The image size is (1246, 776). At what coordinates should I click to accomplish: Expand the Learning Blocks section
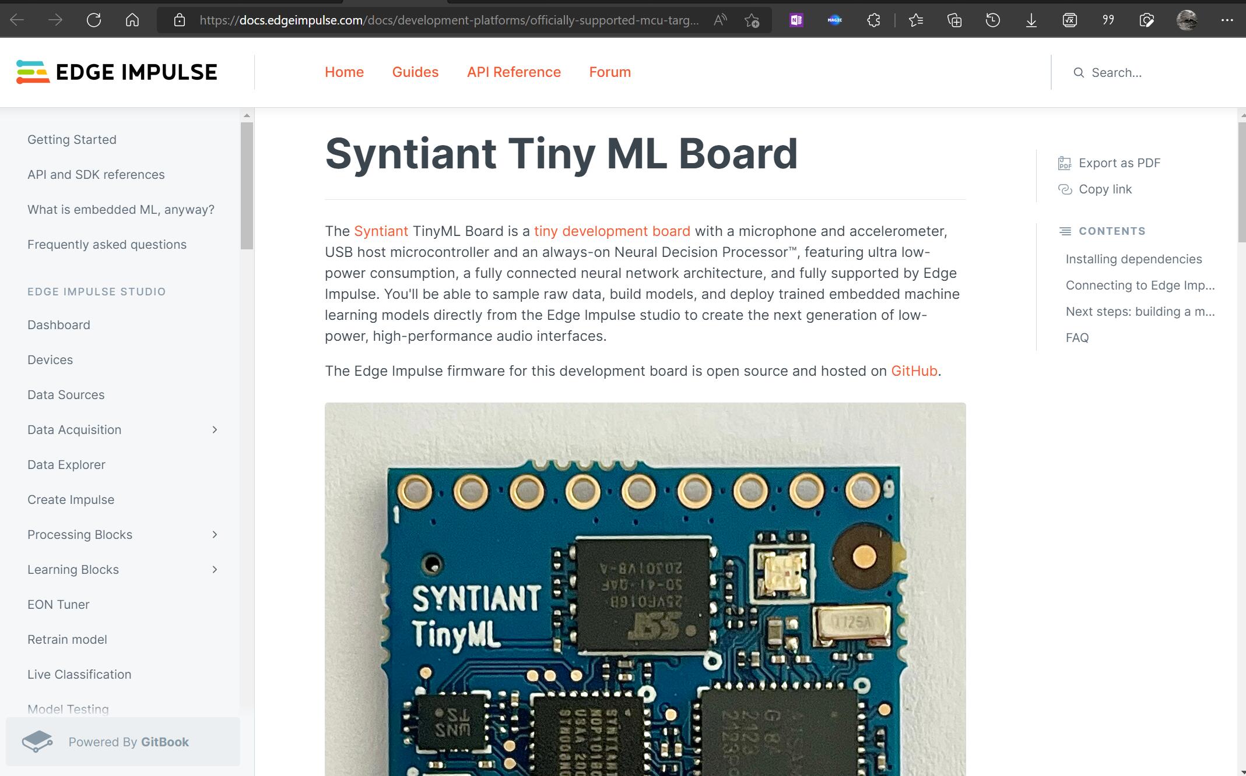coord(215,570)
